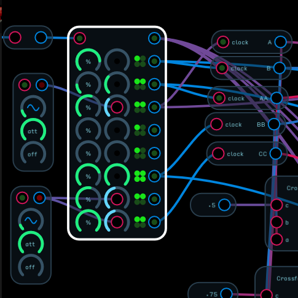The width and height of the screenshot is (298, 298).
Task: Click the top-right blue output port of the selected module
Action: [x=154, y=38]
